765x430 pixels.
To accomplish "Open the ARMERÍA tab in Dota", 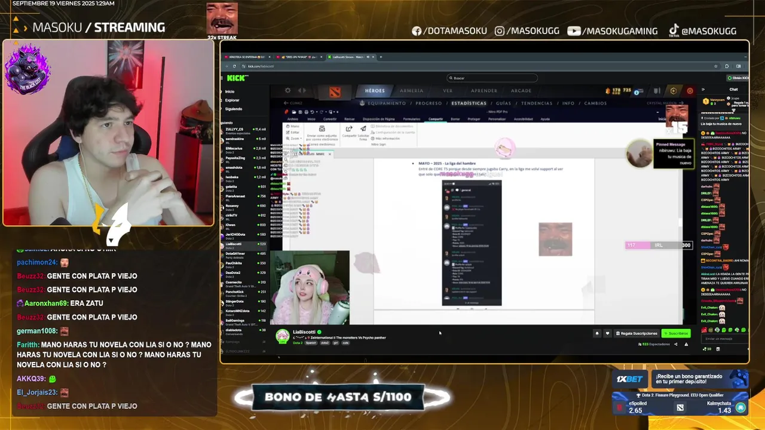I will pyautogui.click(x=411, y=91).
